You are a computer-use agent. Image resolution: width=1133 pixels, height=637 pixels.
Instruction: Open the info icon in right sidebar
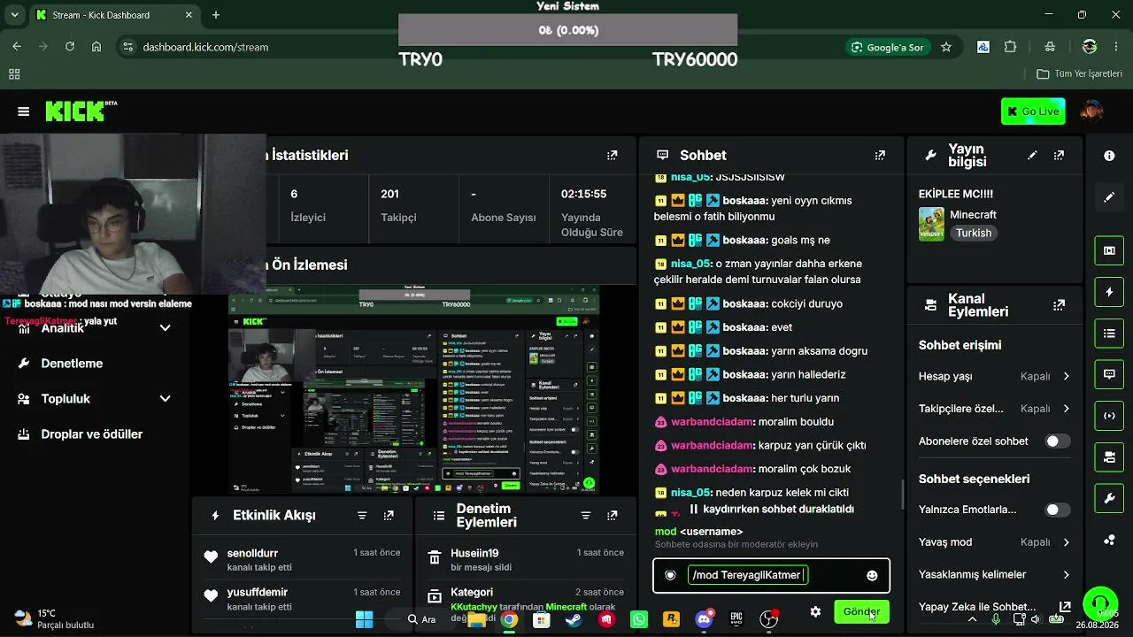pos(1109,156)
